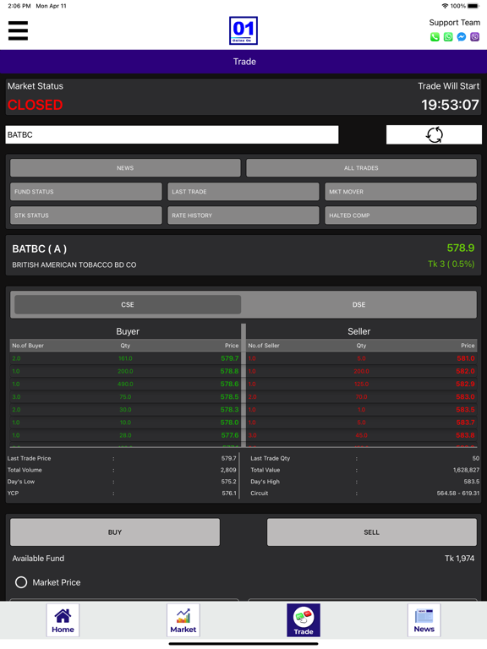The image size is (487, 649).
Task: Select buyer price 578.3
Action: (230, 410)
